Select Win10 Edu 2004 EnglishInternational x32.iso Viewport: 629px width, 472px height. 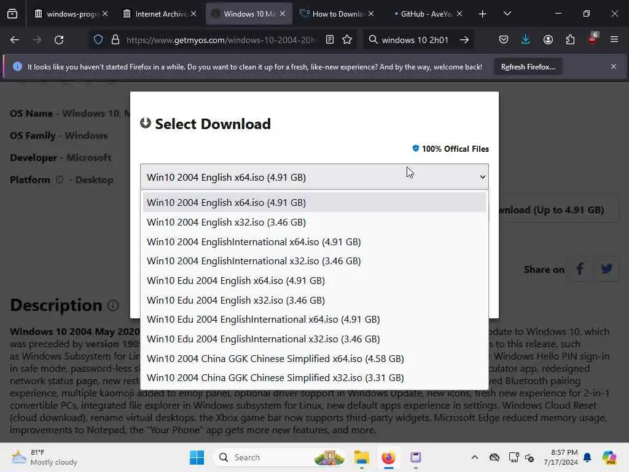click(x=314, y=339)
